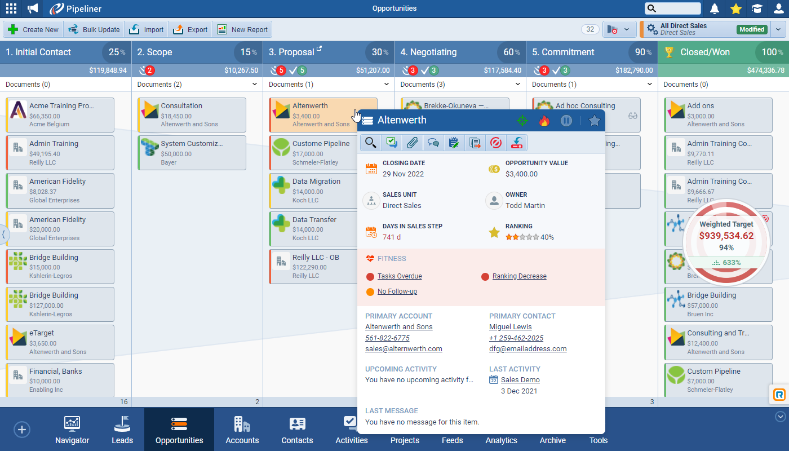Toggle the flame hot flag on Altenwerth
This screenshot has width=789, height=451.
point(544,121)
